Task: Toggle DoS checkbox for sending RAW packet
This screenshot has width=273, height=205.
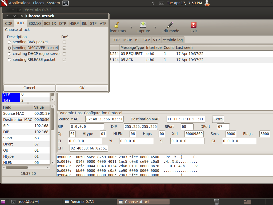Action: [64, 42]
